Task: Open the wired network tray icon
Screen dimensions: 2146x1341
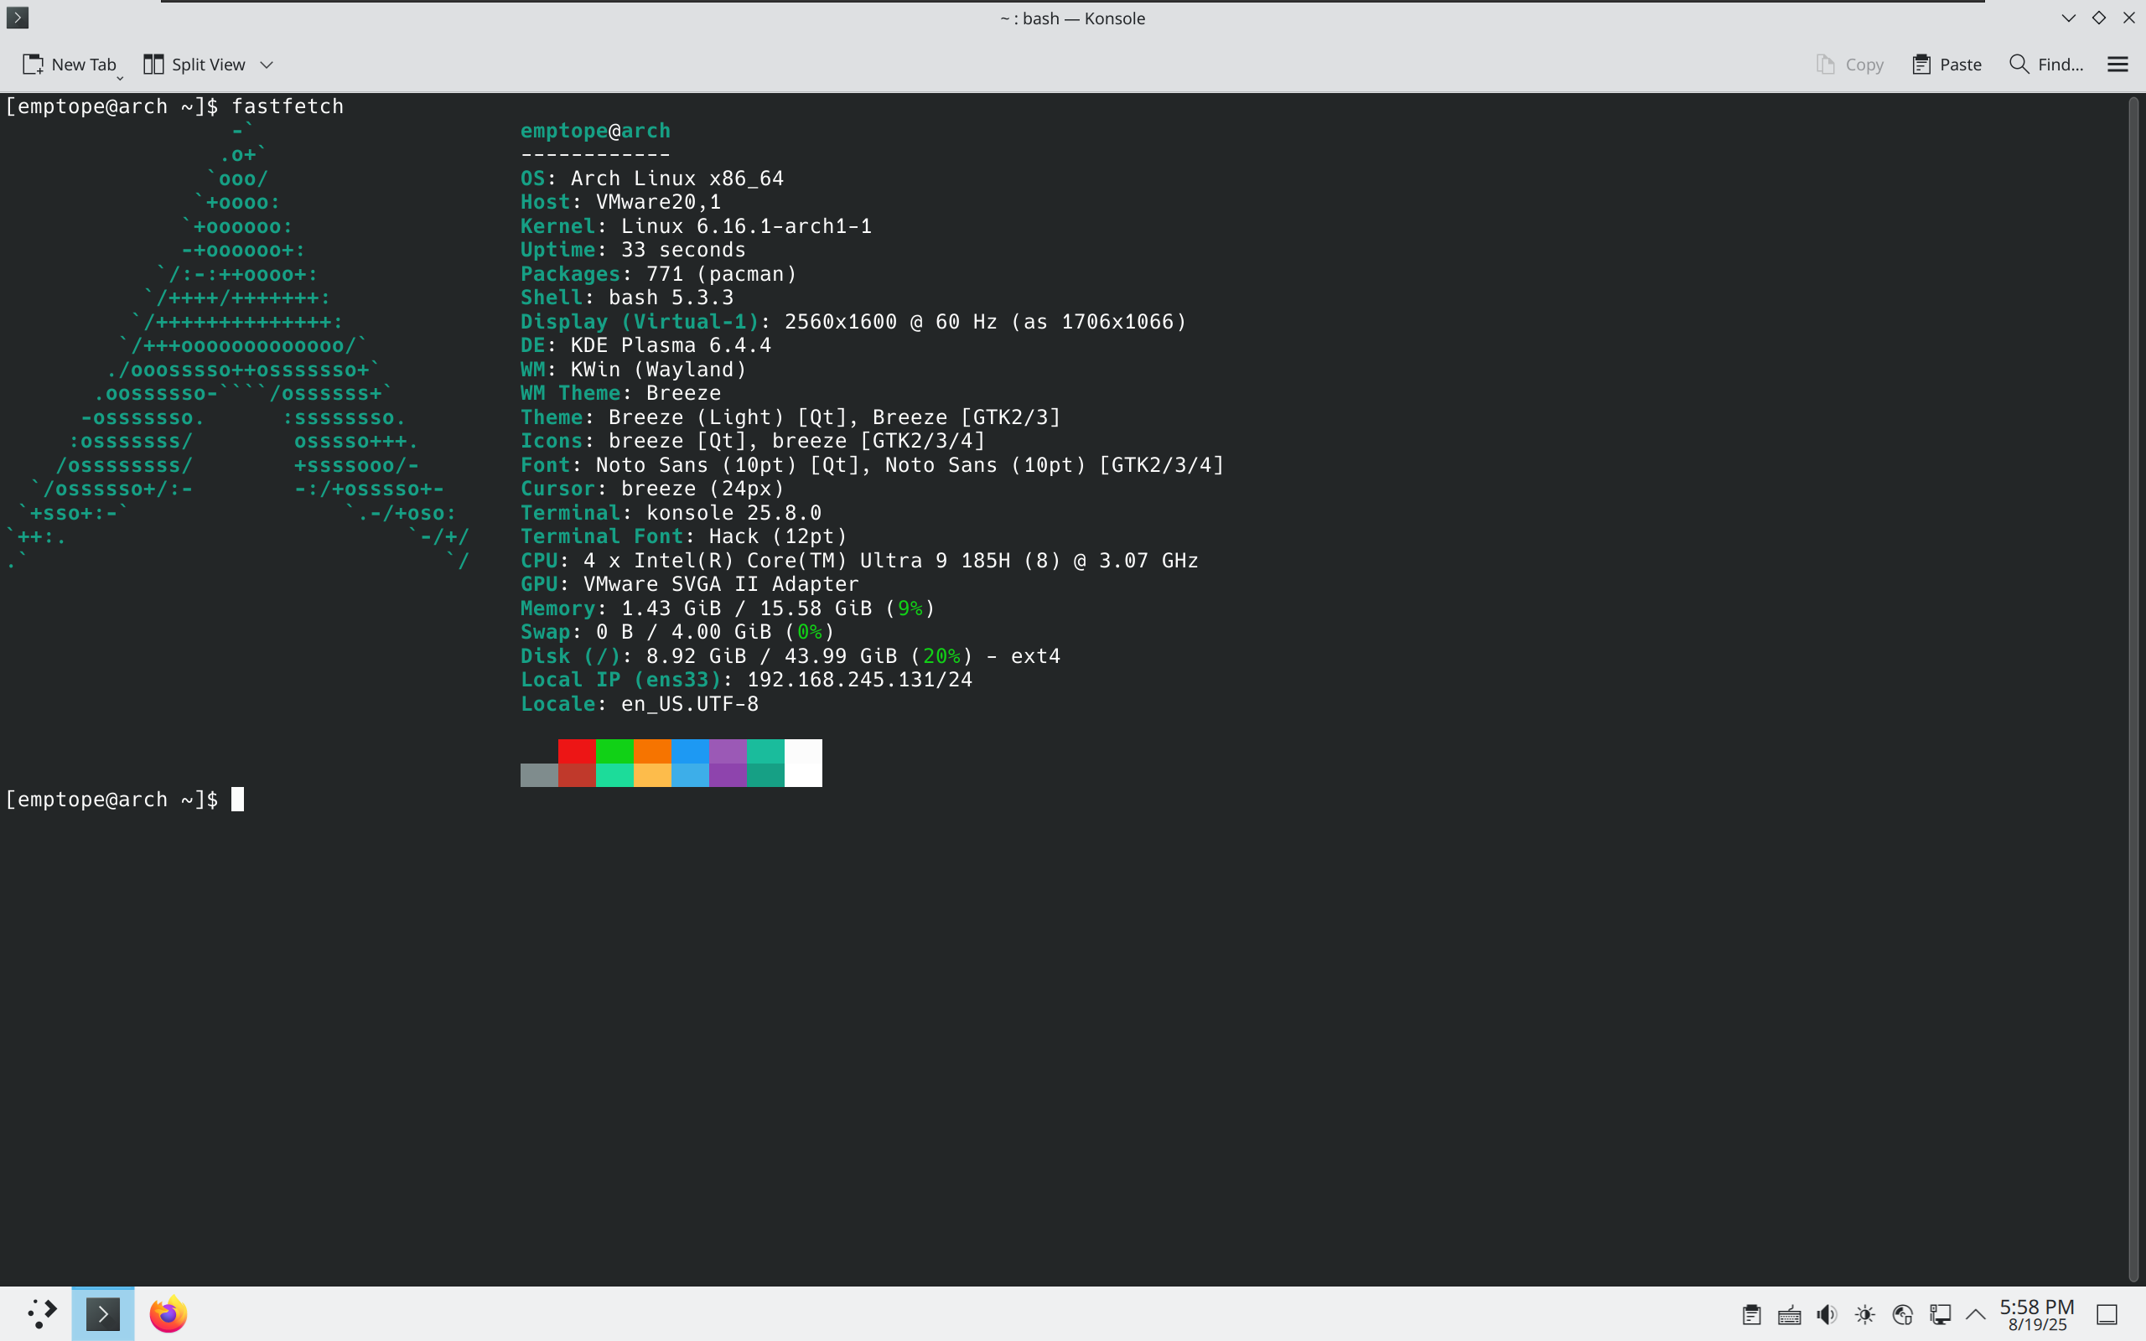Action: (x=1941, y=1314)
